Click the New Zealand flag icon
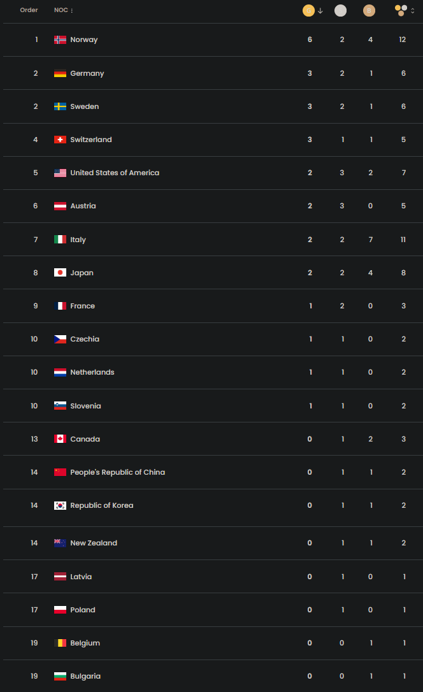423x692 pixels. 61,543
